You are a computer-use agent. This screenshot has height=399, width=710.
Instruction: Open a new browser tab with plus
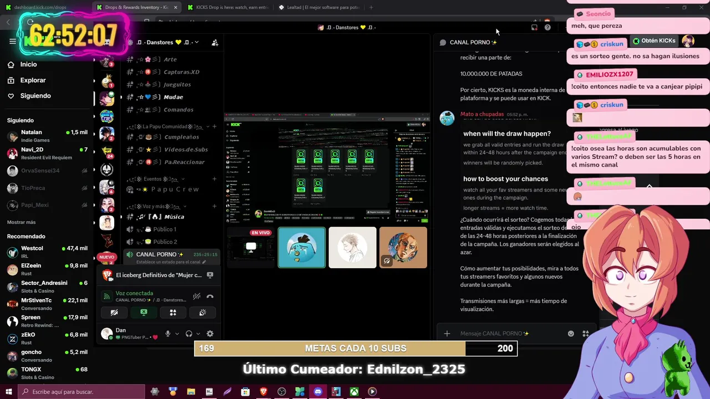tap(371, 7)
